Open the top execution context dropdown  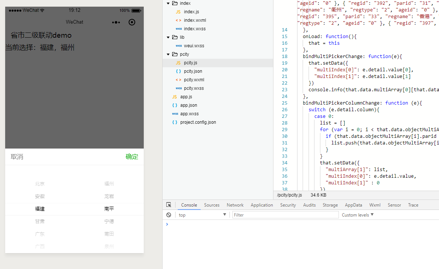[x=202, y=215]
